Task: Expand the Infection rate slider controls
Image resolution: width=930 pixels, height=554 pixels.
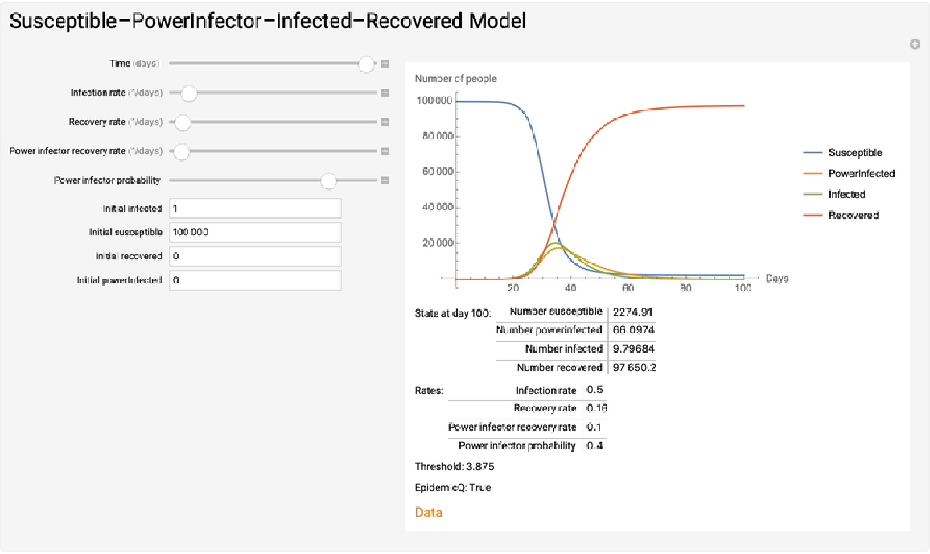Action: (385, 93)
